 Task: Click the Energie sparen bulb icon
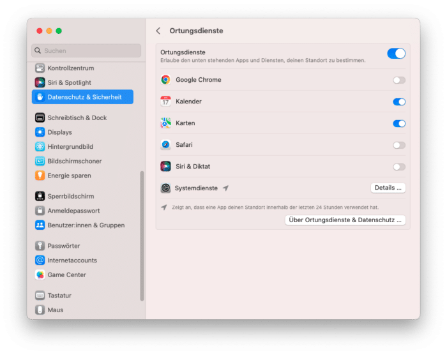click(x=40, y=176)
